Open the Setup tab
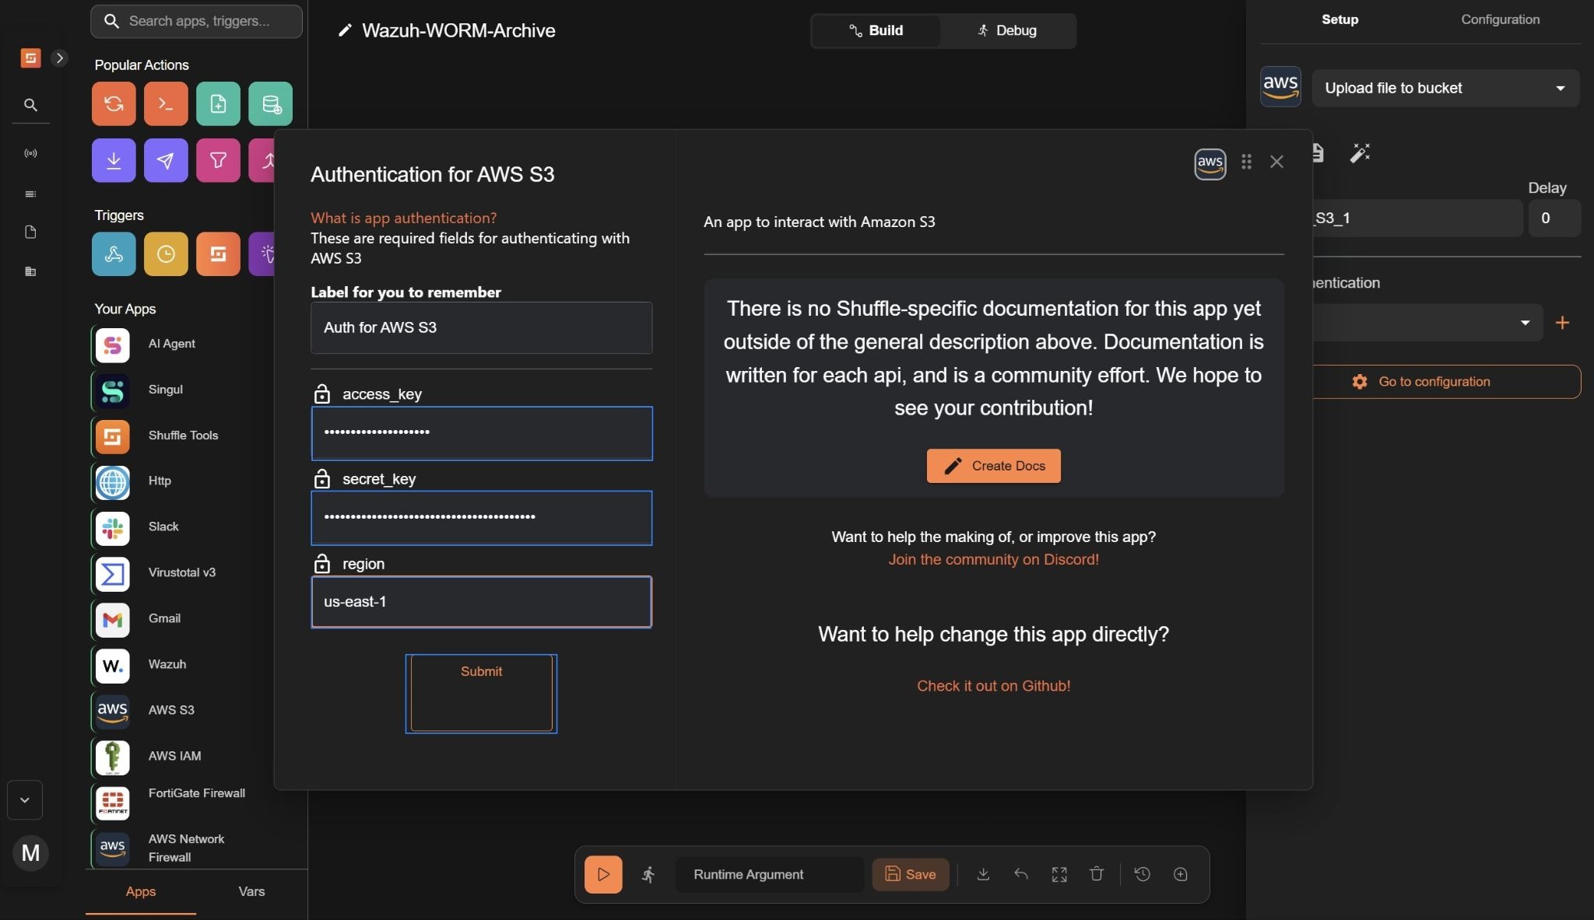The image size is (1594, 920). coord(1339,19)
